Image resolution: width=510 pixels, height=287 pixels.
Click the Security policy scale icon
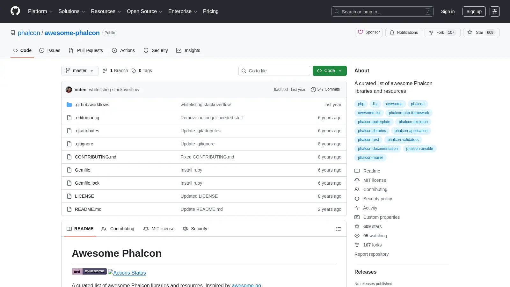click(357, 199)
